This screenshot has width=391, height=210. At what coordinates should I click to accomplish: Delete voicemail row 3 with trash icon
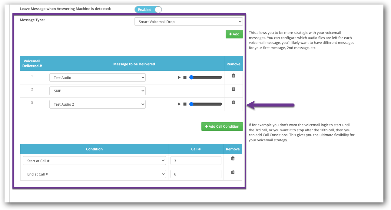pos(234,102)
